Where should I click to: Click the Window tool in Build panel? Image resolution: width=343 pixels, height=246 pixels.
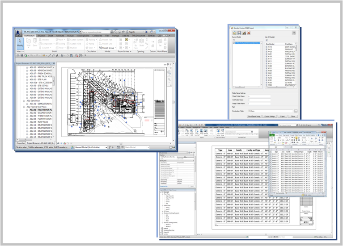tap(44, 40)
